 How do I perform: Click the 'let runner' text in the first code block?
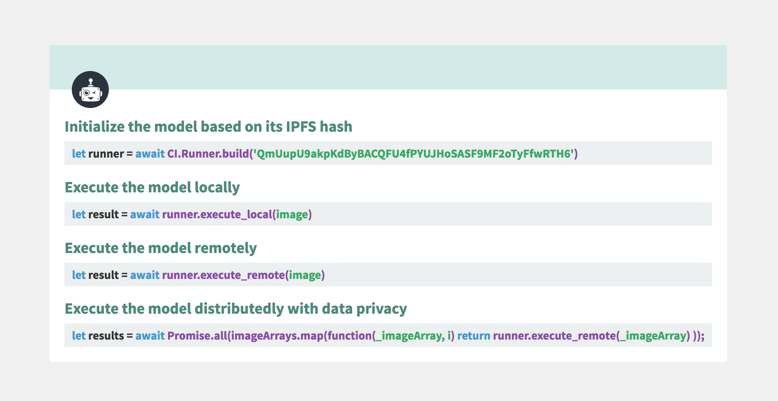coord(98,154)
